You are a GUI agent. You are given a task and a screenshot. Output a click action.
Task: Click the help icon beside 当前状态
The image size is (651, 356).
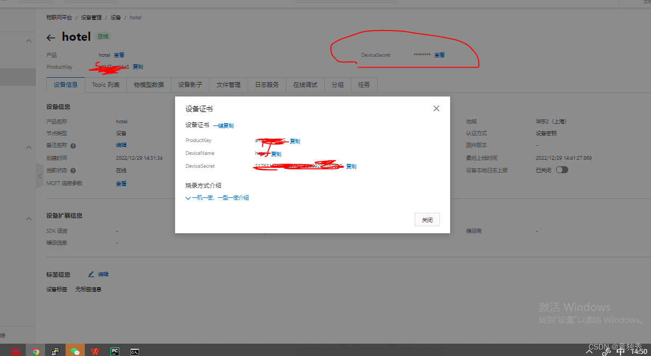tap(73, 170)
